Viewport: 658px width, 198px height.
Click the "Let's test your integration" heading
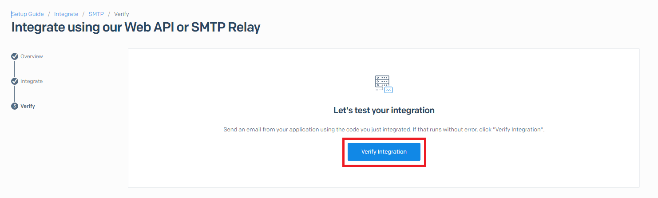(x=384, y=110)
